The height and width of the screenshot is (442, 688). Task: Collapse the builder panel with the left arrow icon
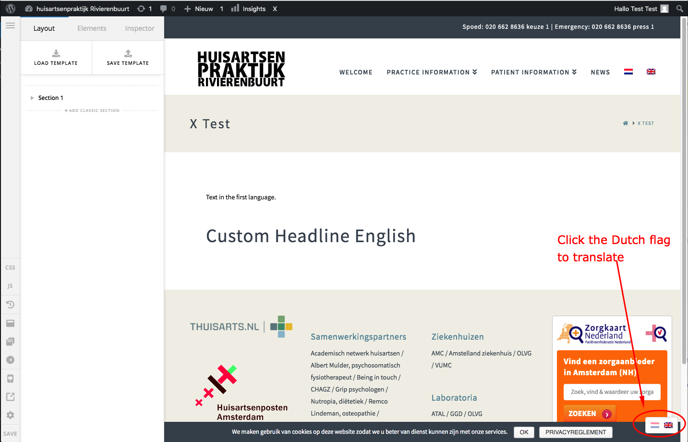[x=10, y=360]
